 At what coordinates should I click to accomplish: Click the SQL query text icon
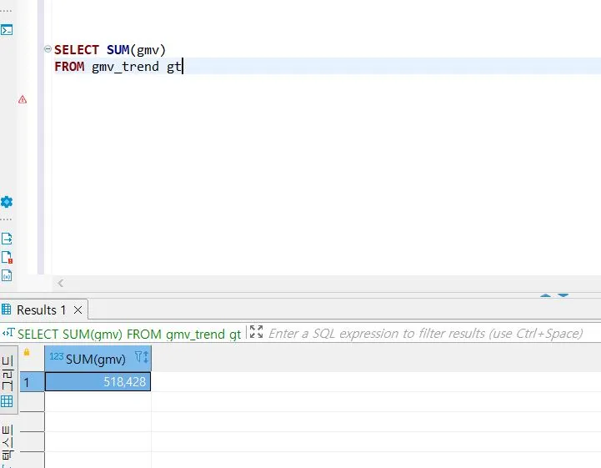[8, 333]
